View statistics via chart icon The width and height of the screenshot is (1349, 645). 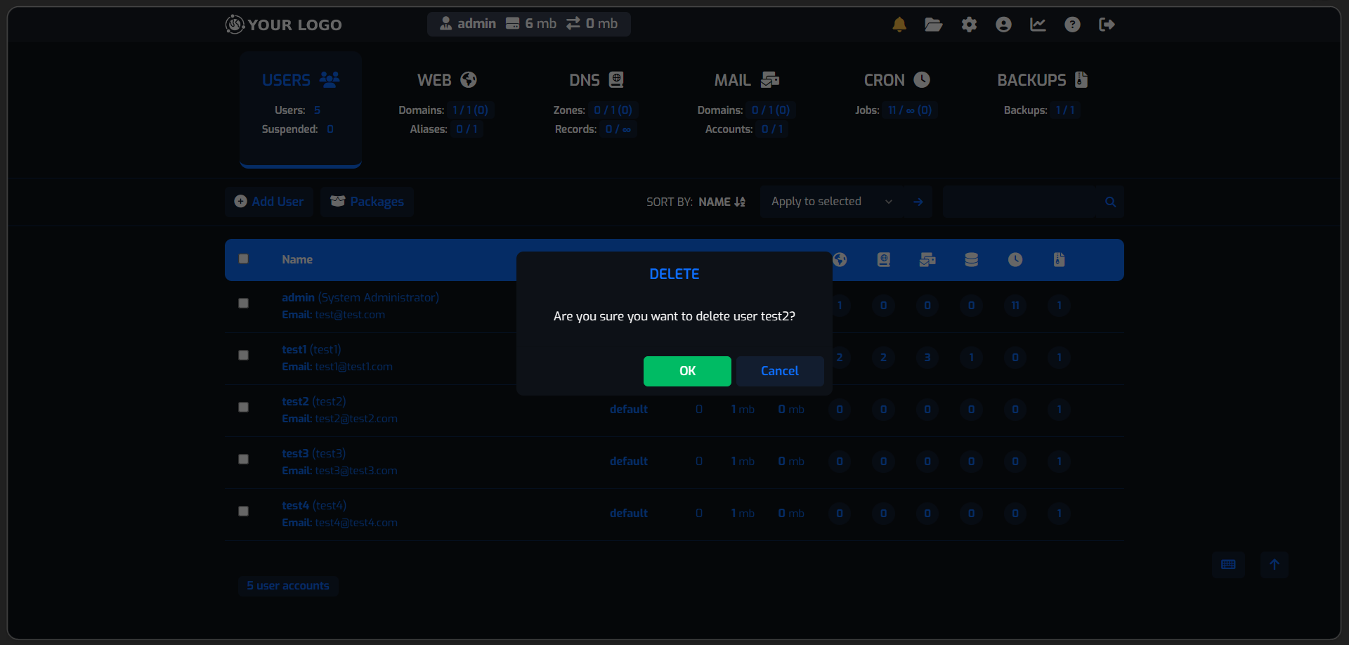(1038, 24)
